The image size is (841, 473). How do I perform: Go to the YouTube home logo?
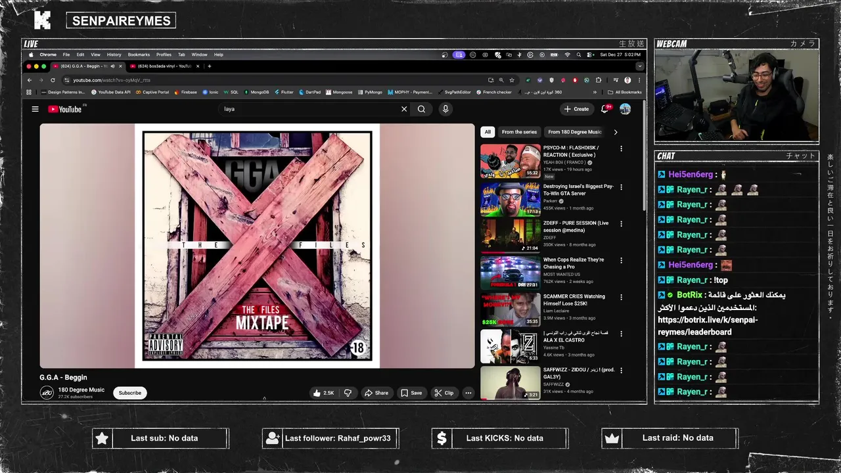pos(65,109)
